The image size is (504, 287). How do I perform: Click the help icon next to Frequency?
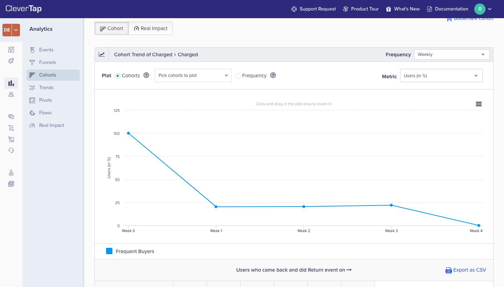273,76
